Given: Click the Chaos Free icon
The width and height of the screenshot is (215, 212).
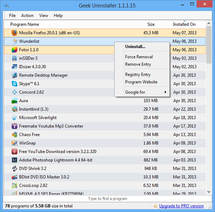Looking at the screenshot, I should [x=14, y=135].
